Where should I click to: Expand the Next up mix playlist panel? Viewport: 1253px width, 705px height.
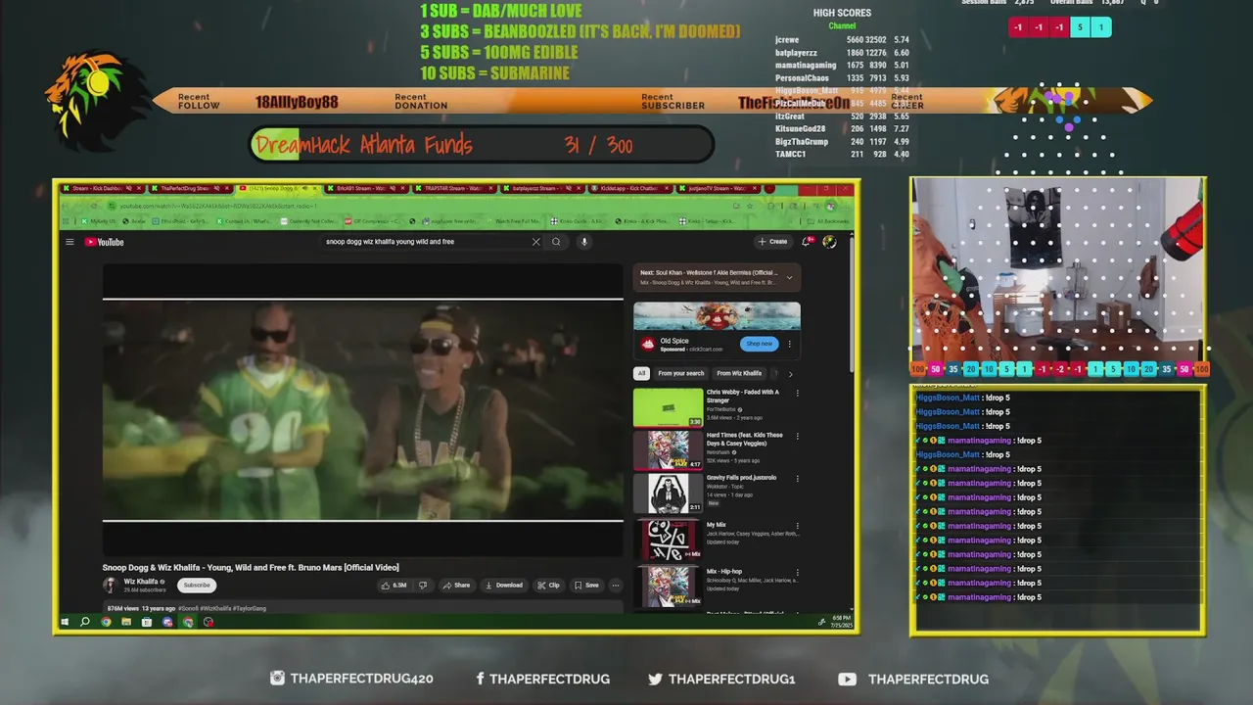(790, 277)
